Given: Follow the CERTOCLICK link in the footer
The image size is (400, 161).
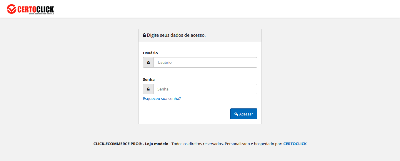Looking at the screenshot, I should (295, 144).
